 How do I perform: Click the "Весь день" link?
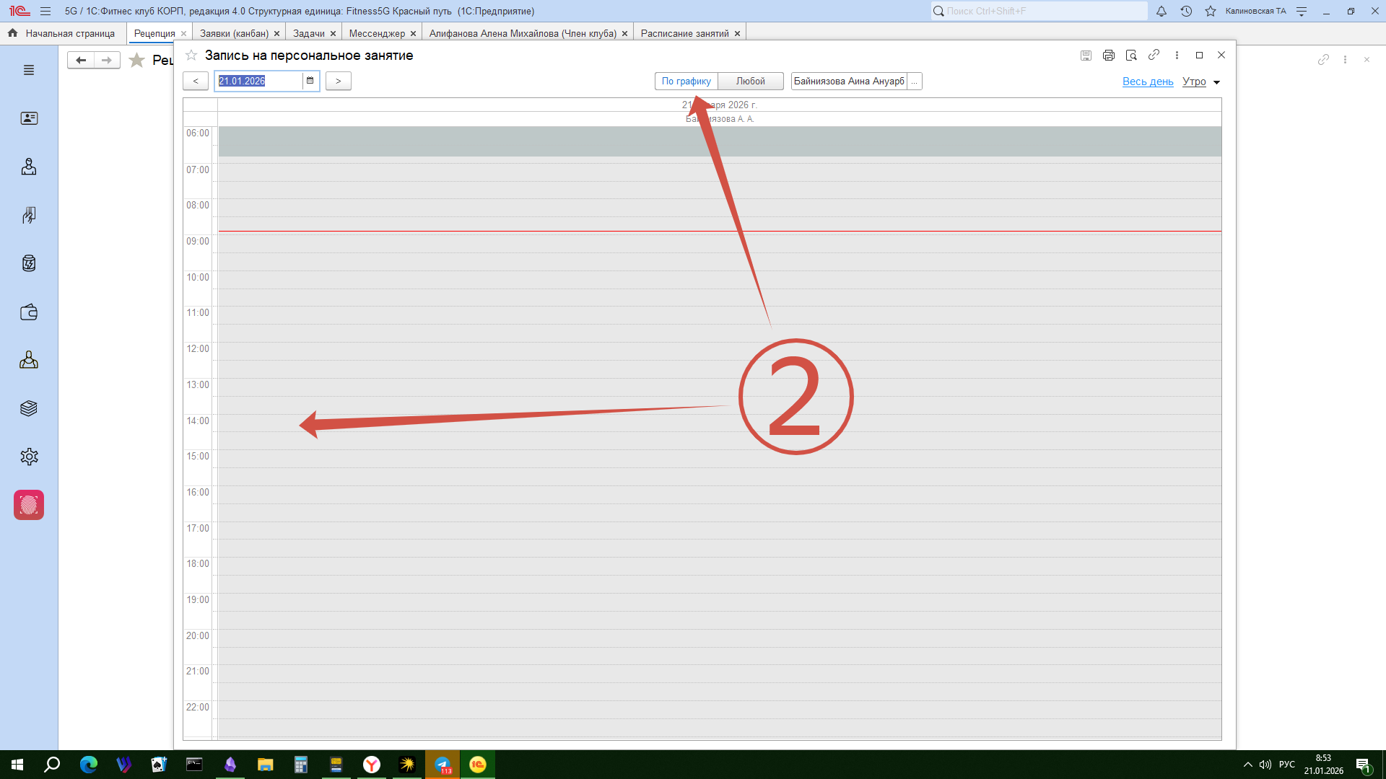(x=1148, y=82)
